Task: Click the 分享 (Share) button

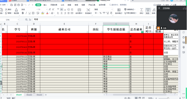Action: 174,5
